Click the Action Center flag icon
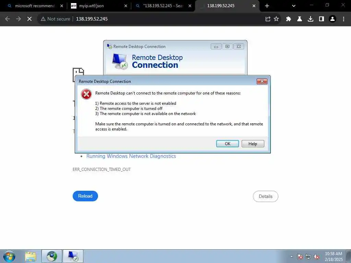The height and width of the screenshot is (263, 351). tap(300, 257)
